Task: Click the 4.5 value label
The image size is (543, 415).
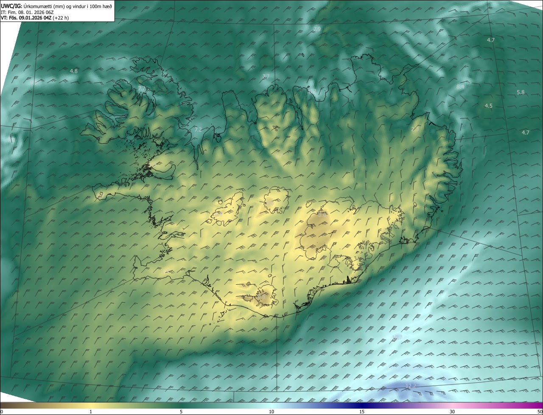Action: [x=488, y=106]
